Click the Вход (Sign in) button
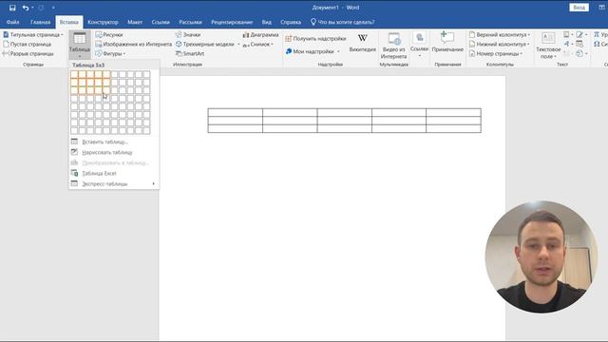 pos(579,8)
